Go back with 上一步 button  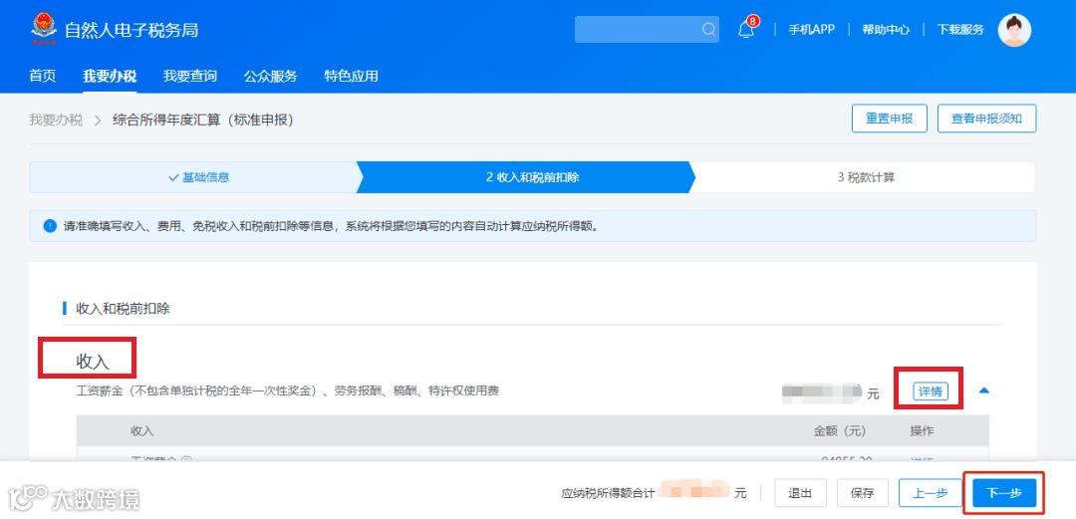click(931, 493)
